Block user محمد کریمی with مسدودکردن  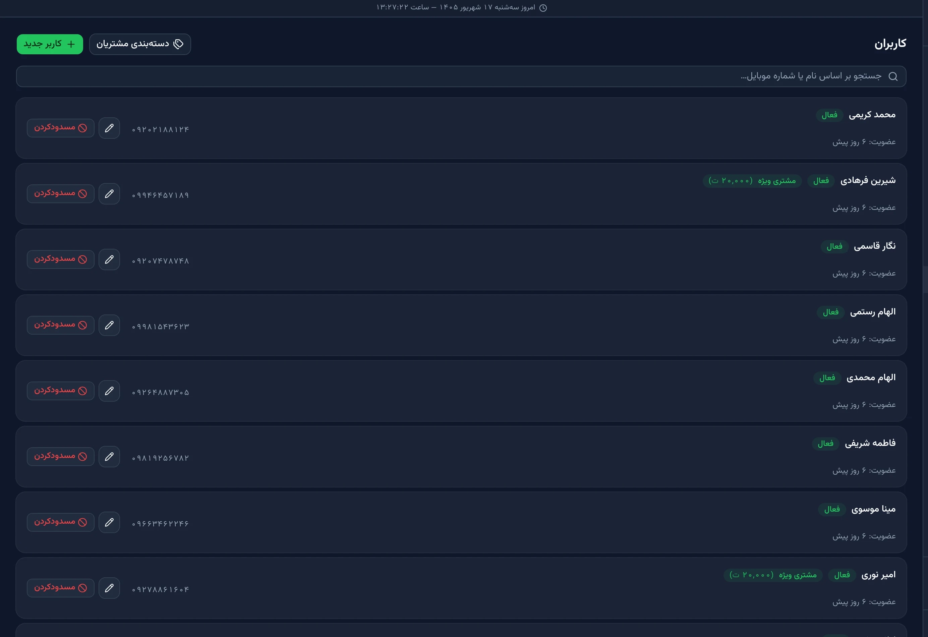click(x=61, y=128)
